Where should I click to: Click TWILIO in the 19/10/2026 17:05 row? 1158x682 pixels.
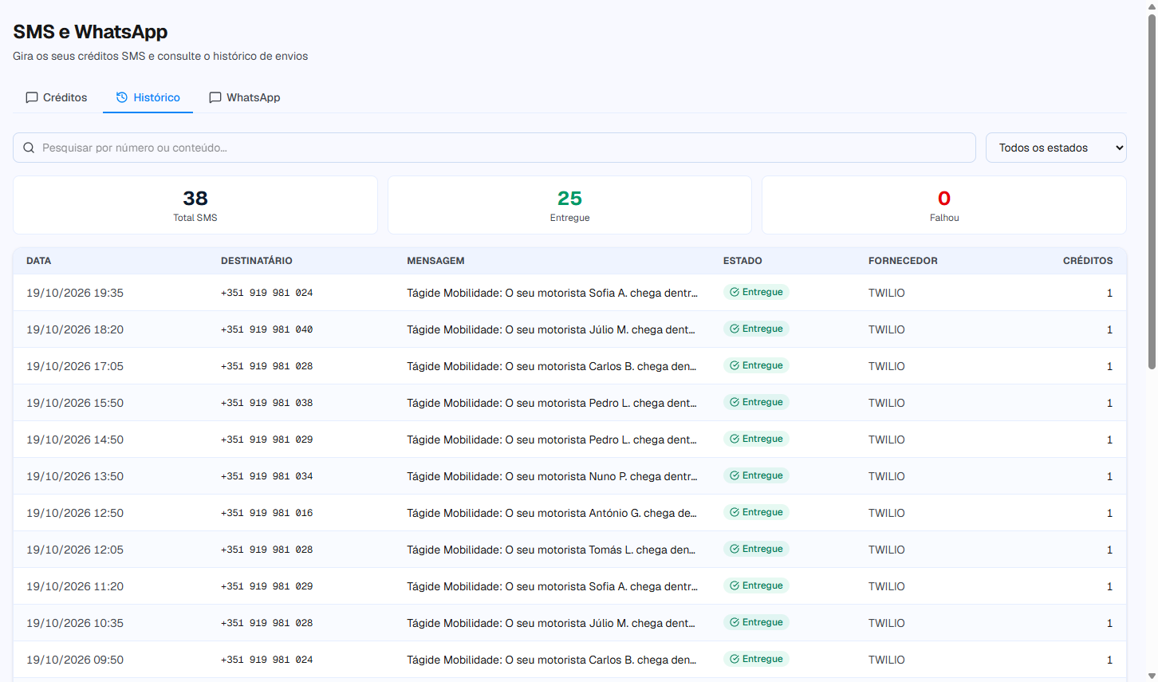click(x=887, y=366)
